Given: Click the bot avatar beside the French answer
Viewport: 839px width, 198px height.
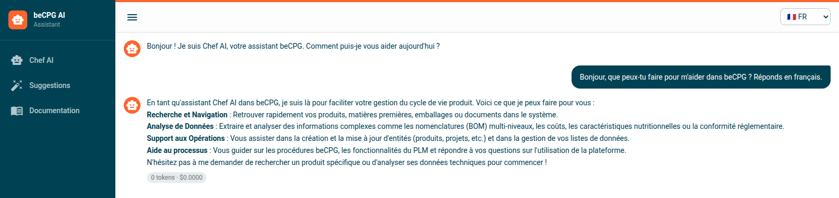Looking at the screenshot, I should pos(132,105).
